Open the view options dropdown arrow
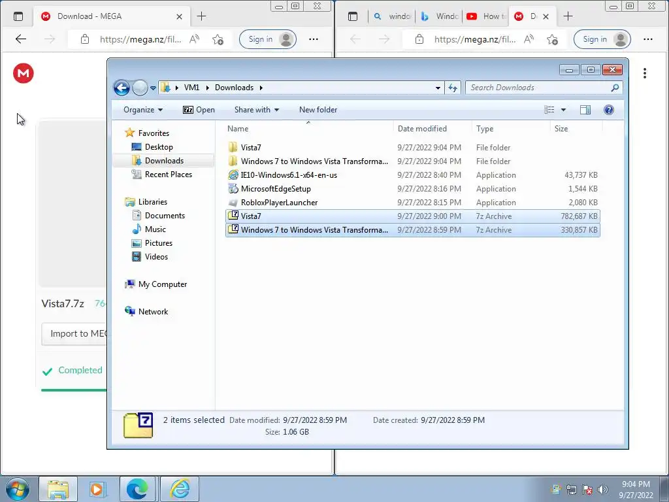Viewport: 669px width, 502px height. tap(563, 110)
